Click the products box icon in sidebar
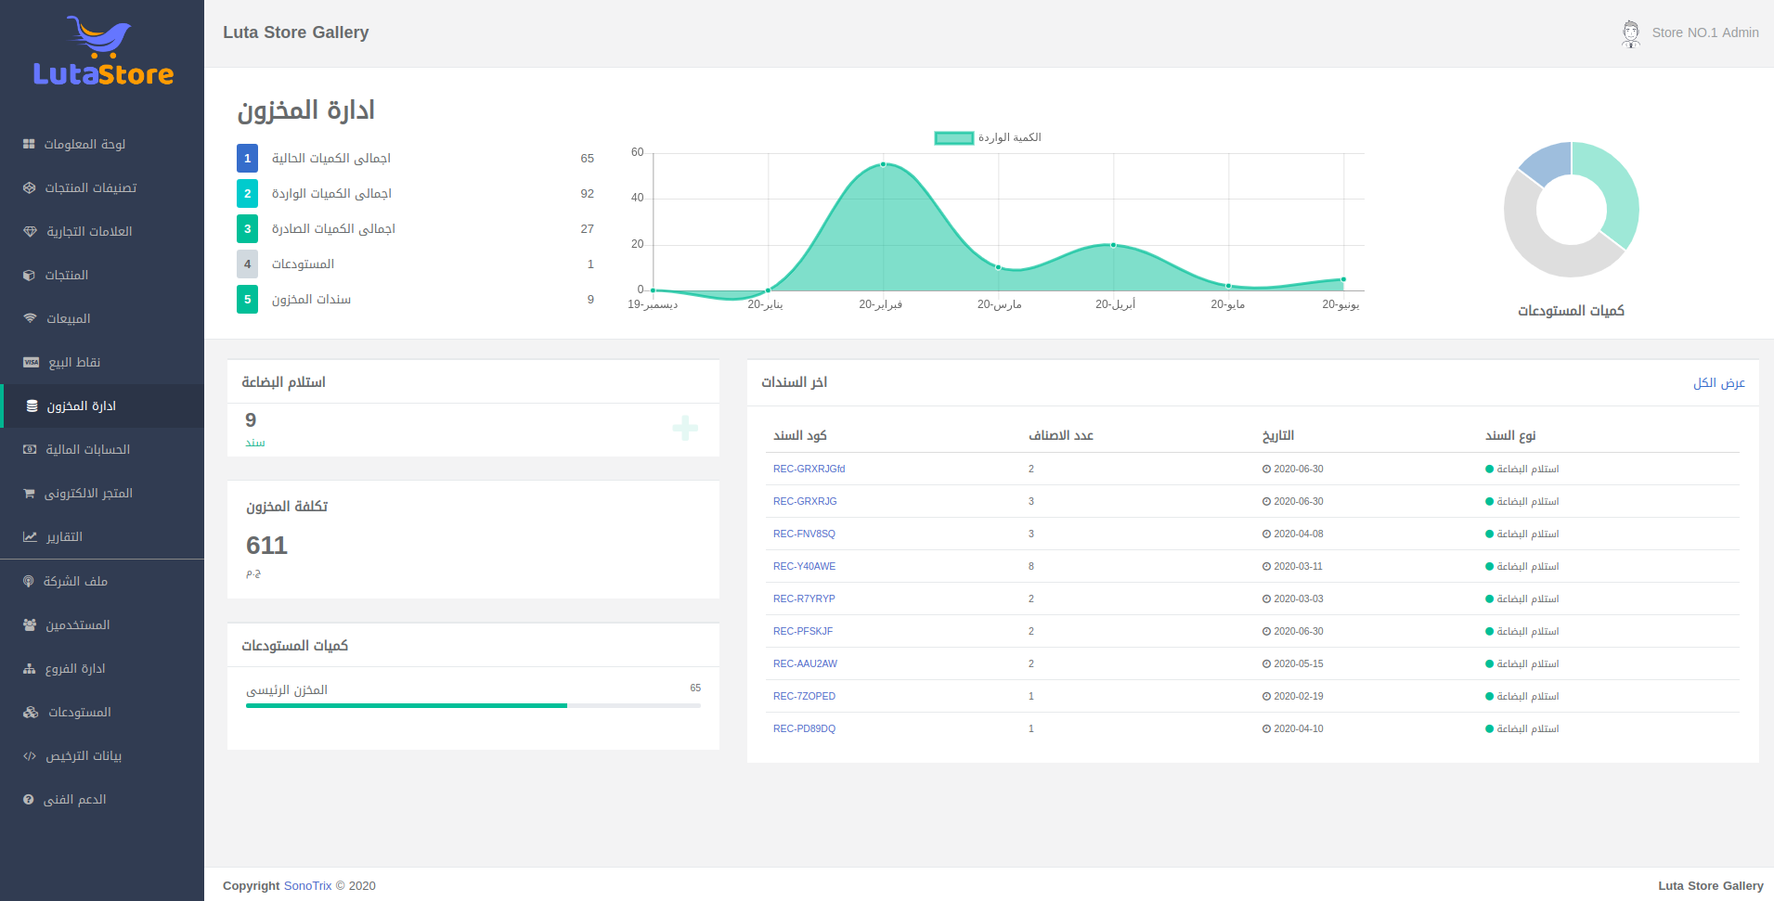 pos(29,275)
